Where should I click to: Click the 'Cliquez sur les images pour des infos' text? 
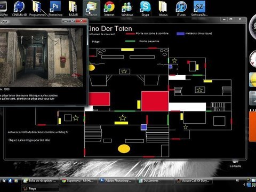[x=29, y=140]
